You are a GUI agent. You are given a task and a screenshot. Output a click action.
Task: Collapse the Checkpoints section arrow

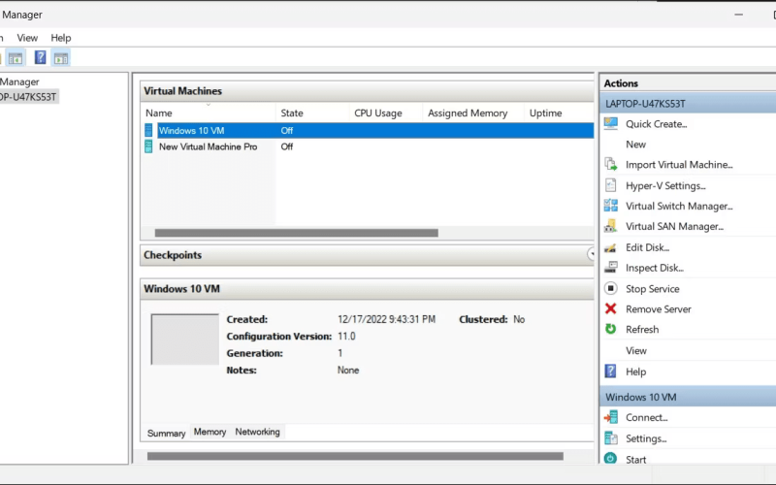coord(591,254)
